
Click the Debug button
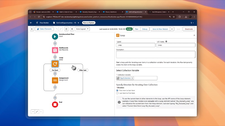point(145,29)
